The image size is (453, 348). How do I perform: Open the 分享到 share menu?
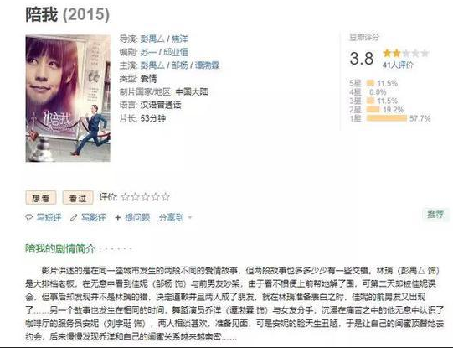(172, 217)
